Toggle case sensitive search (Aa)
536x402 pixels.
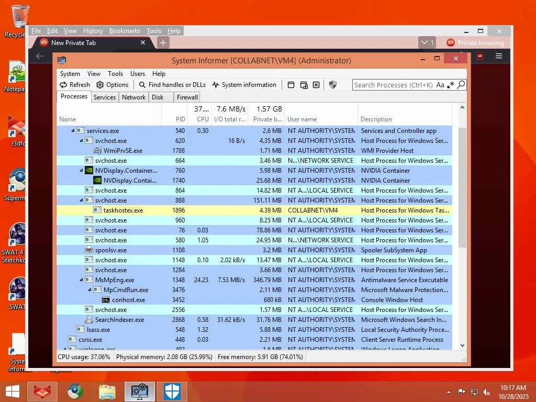[440, 85]
